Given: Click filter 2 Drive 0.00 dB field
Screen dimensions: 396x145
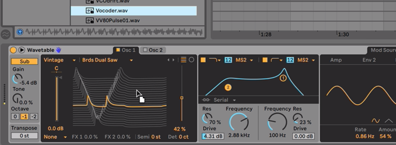Looking at the screenshot, I should [x=304, y=137].
